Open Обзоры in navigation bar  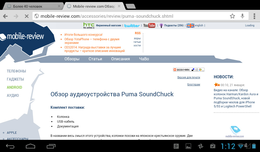72,59
